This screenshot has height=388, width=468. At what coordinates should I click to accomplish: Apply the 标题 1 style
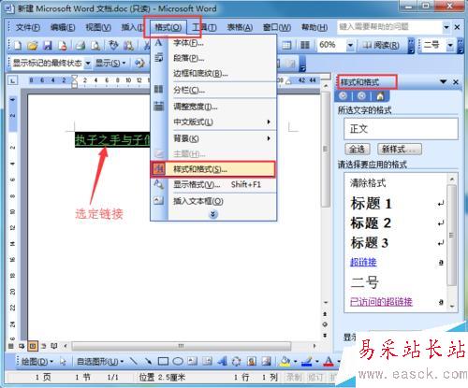(x=371, y=204)
